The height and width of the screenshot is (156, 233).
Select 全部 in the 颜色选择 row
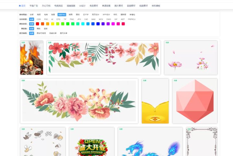[x=31, y=24]
